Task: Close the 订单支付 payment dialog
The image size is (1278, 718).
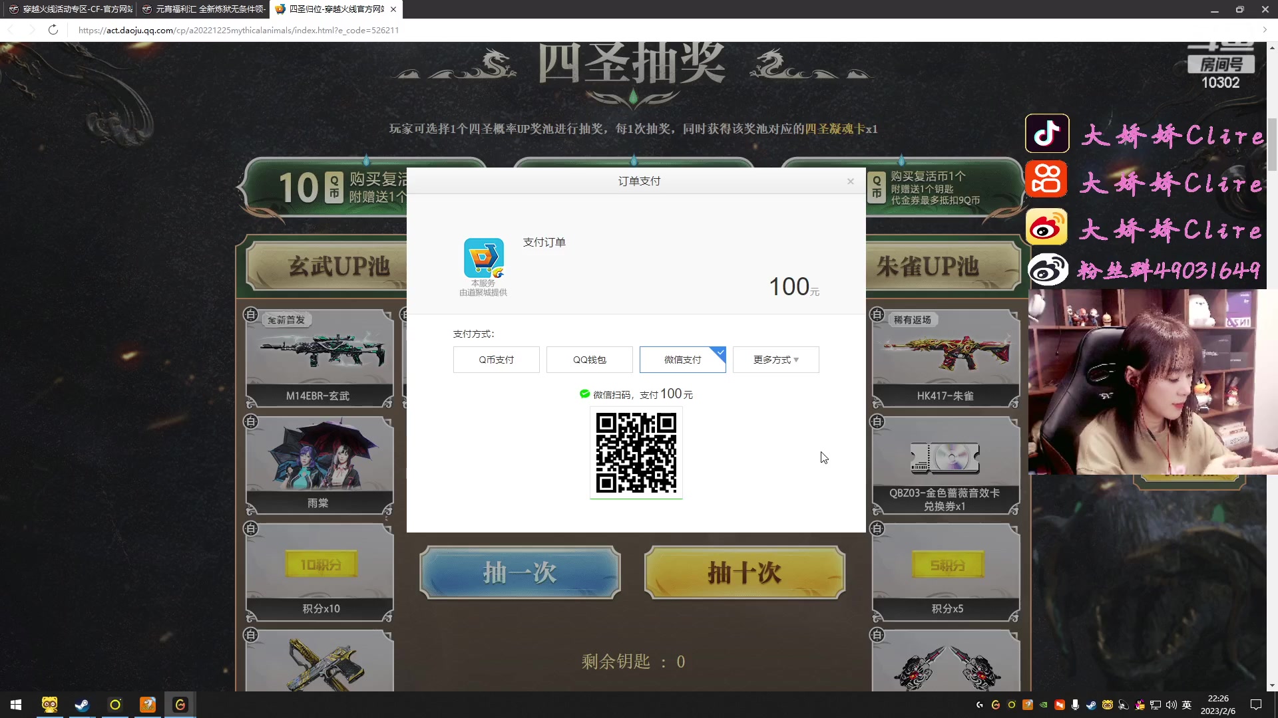Action: (850, 181)
